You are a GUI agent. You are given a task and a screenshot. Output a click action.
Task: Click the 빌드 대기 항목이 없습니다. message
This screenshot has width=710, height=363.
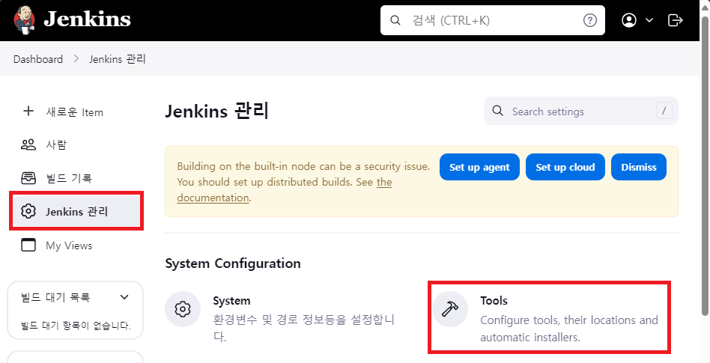pos(76,326)
